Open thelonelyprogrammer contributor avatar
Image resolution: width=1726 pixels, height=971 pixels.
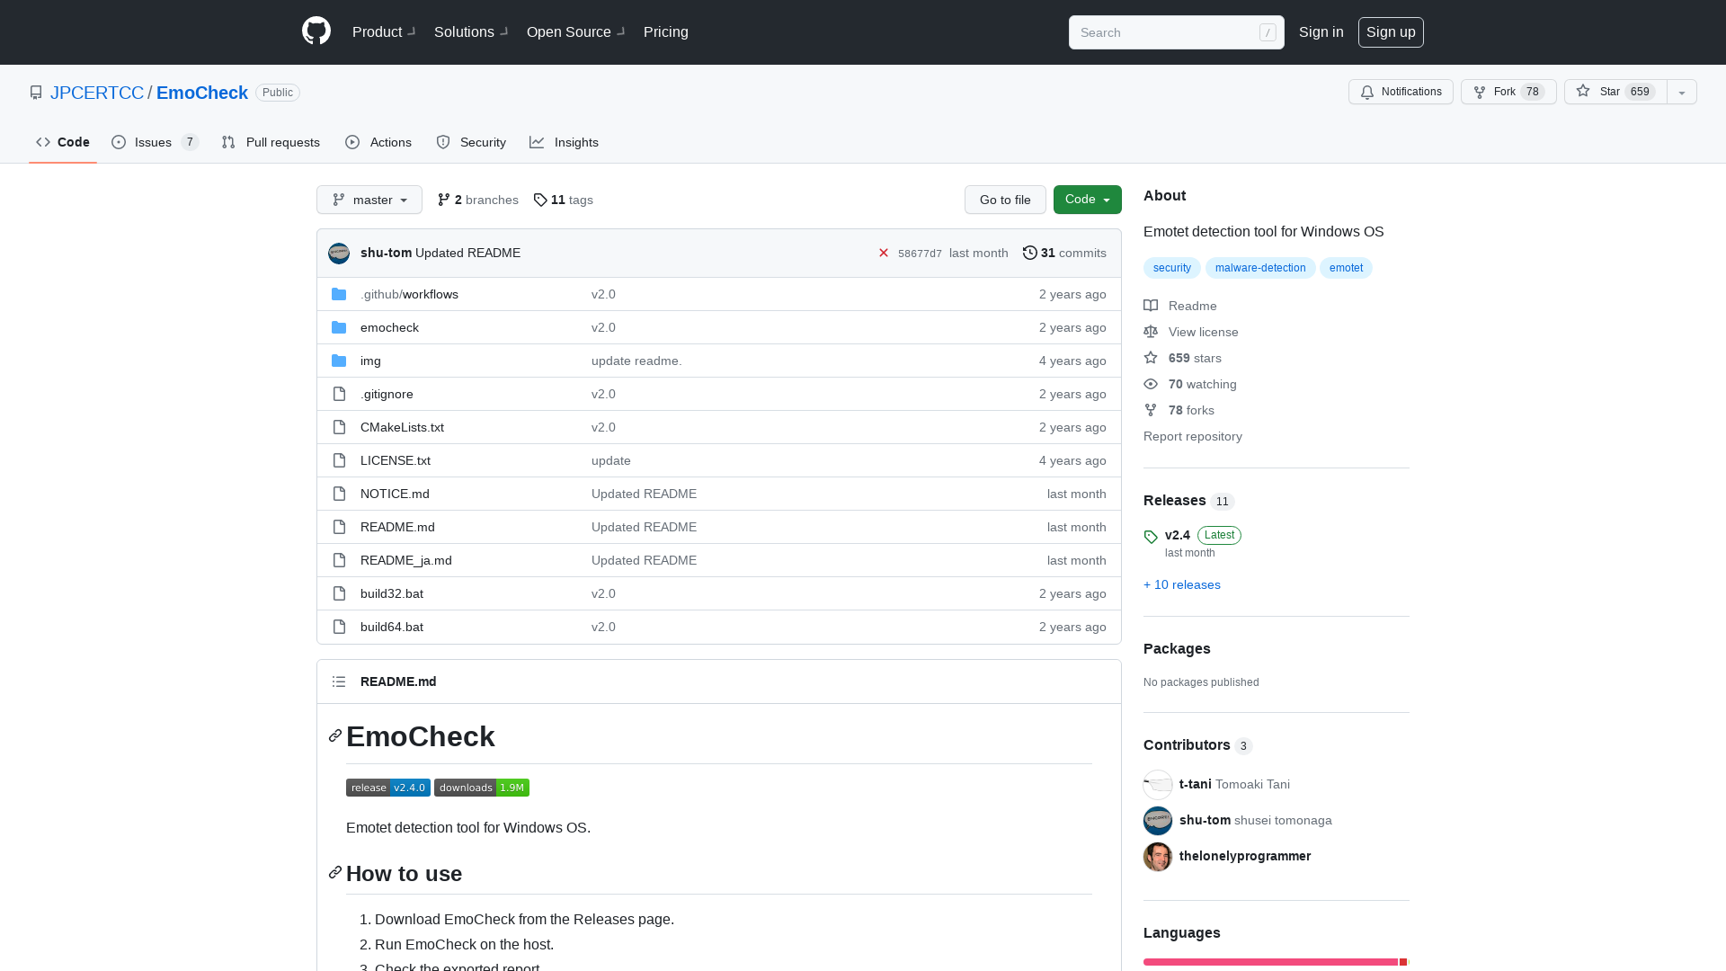[1158, 856]
